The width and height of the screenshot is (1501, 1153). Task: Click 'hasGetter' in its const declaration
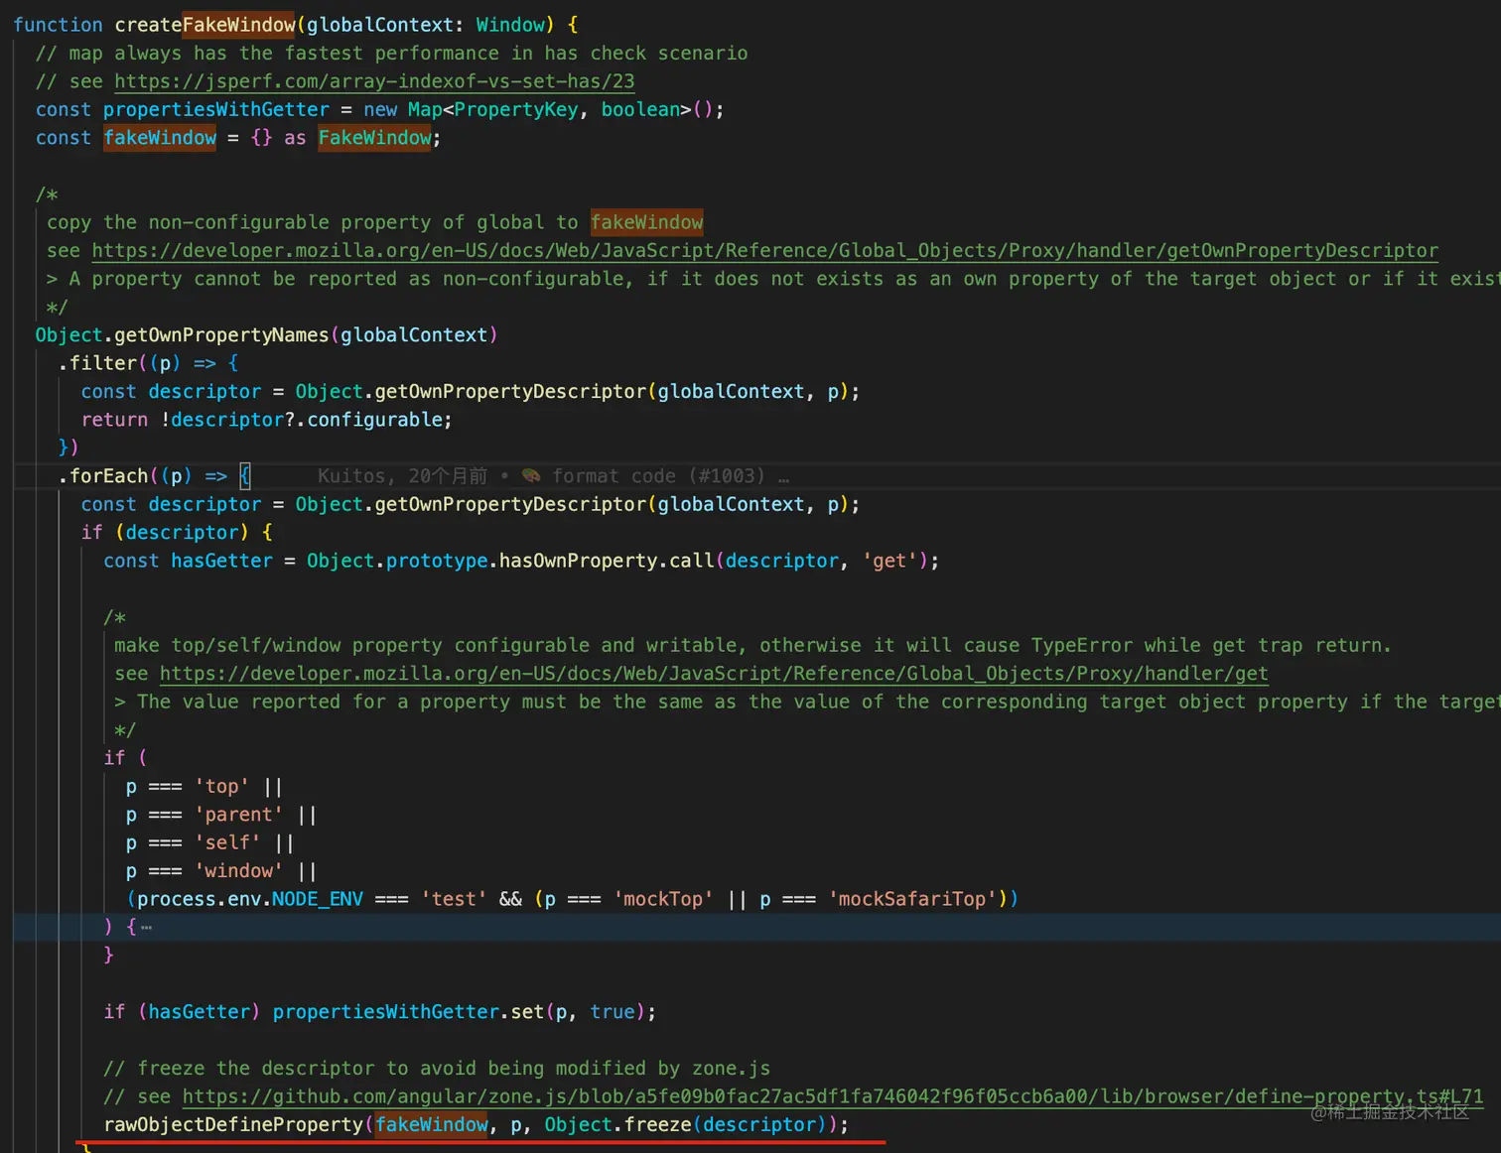pos(221,561)
